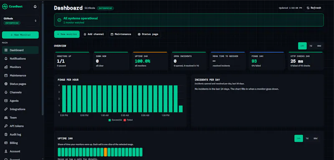
Task: Click the Maintenance quick action button
Action: (x=121, y=34)
